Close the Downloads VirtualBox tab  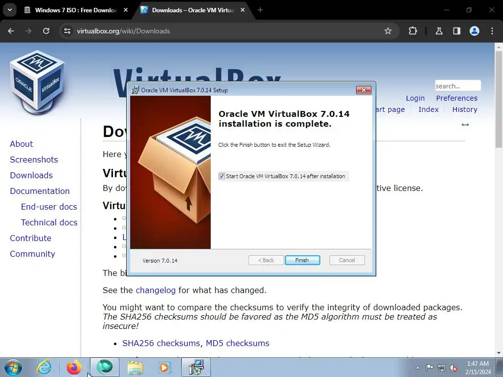(x=243, y=10)
